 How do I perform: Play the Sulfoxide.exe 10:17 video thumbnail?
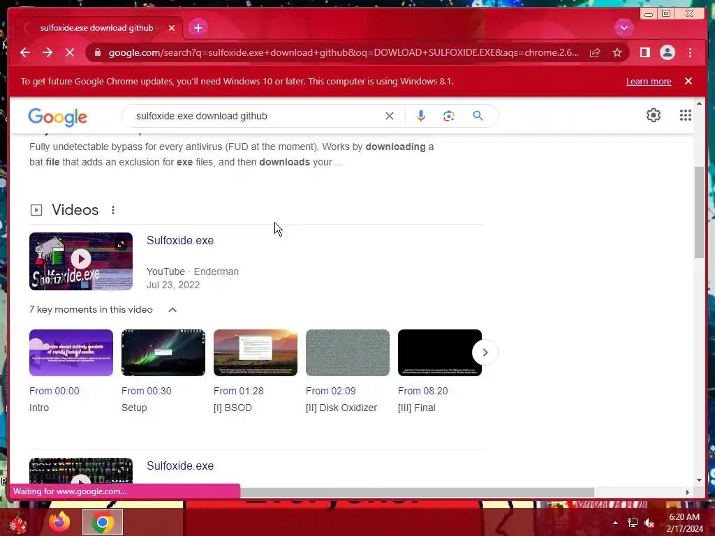[81, 261]
